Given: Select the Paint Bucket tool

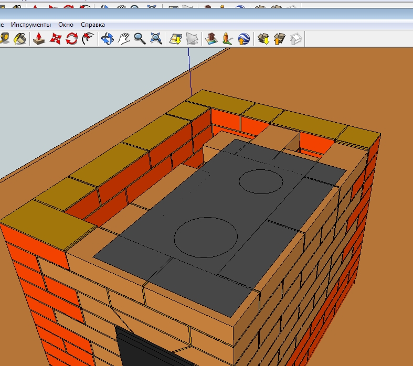Looking at the screenshot, I should click(x=20, y=38).
